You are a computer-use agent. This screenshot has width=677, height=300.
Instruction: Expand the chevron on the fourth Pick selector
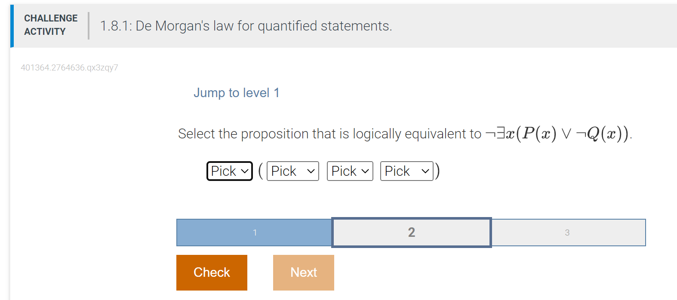tap(425, 171)
